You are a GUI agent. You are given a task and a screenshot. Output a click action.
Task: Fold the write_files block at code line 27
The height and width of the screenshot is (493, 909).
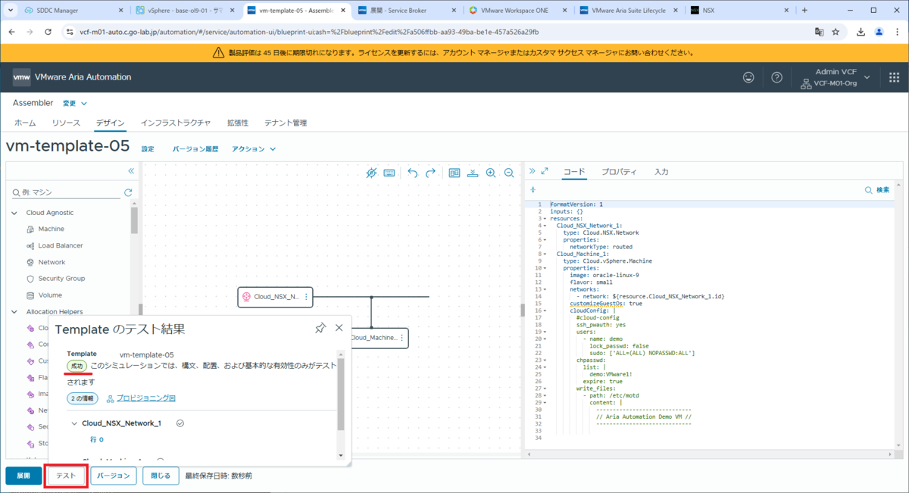click(x=545, y=388)
